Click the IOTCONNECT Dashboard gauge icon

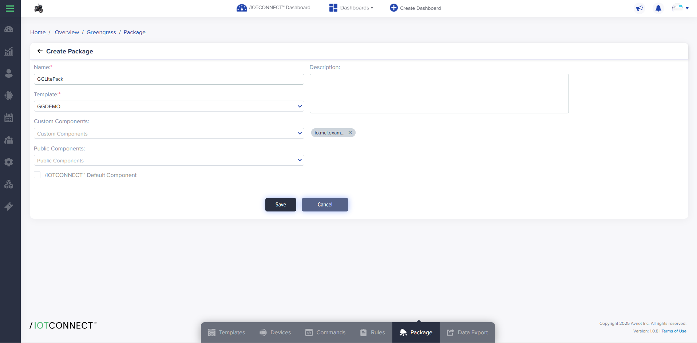point(242,8)
